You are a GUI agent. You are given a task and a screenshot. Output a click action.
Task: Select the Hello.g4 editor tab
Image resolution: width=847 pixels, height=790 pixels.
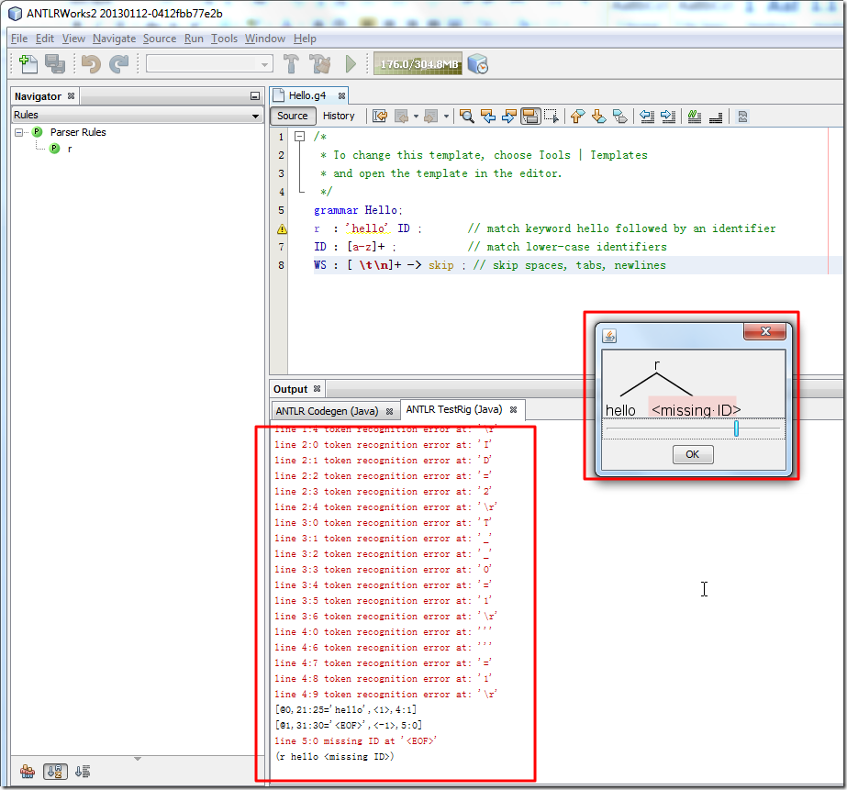(306, 95)
